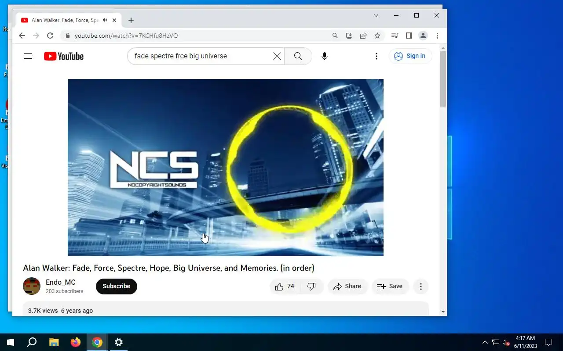The width and height of the screenshot is (563, 351).
Task: Show hidden system tray icons
Action: click(485, 342)
